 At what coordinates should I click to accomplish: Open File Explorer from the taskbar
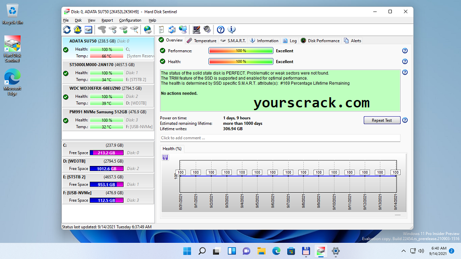click(261, 251)
